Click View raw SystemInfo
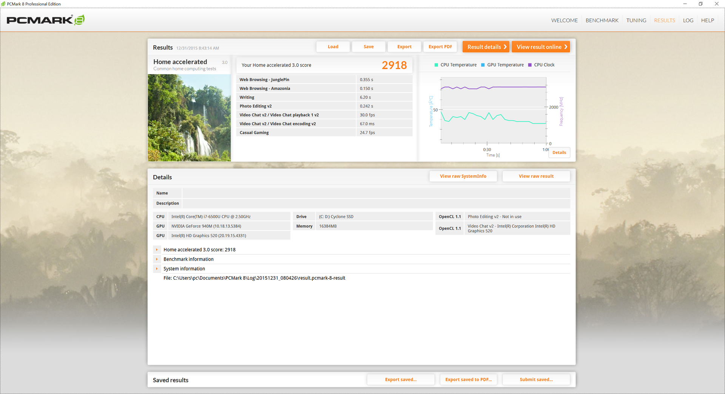Screen dimensions: 725x394 point(463,176)
